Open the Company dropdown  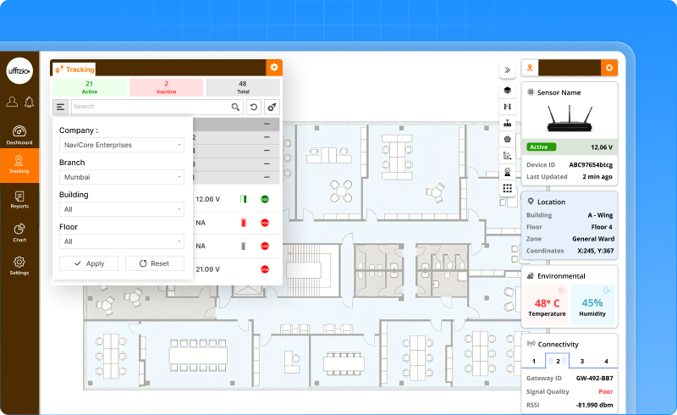click(x=122, y=145)
